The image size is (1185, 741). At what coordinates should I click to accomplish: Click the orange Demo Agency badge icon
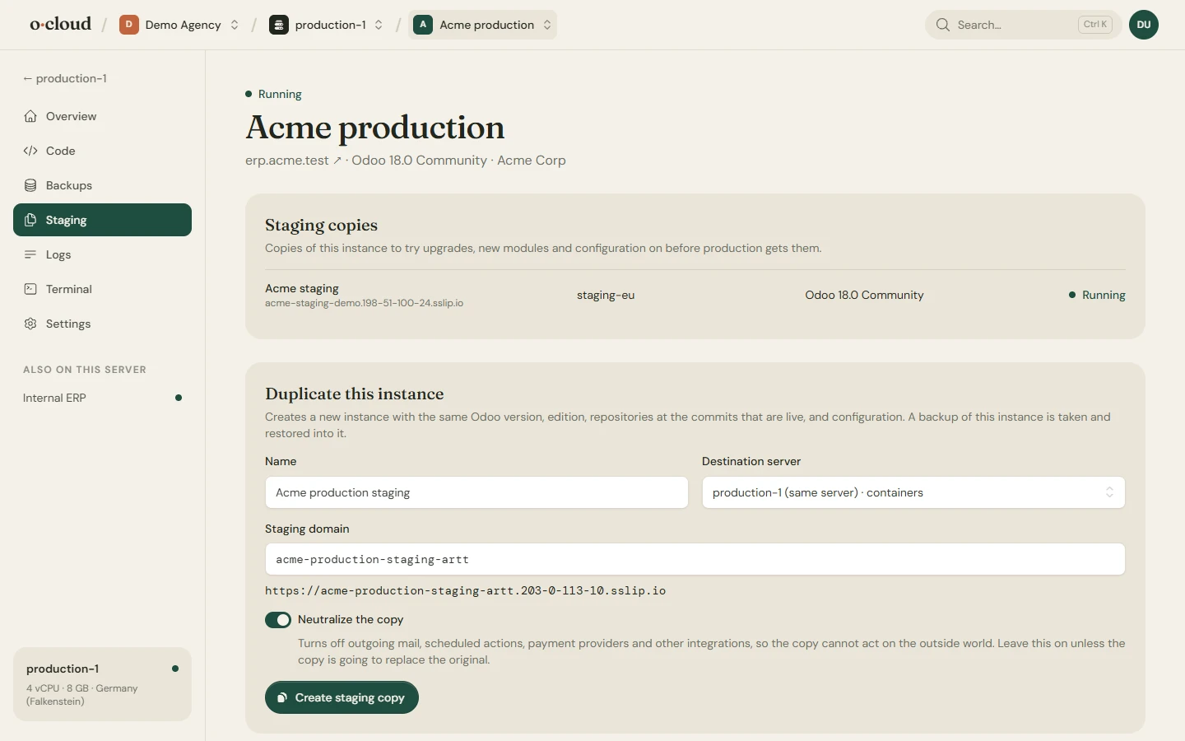(128, 25)
